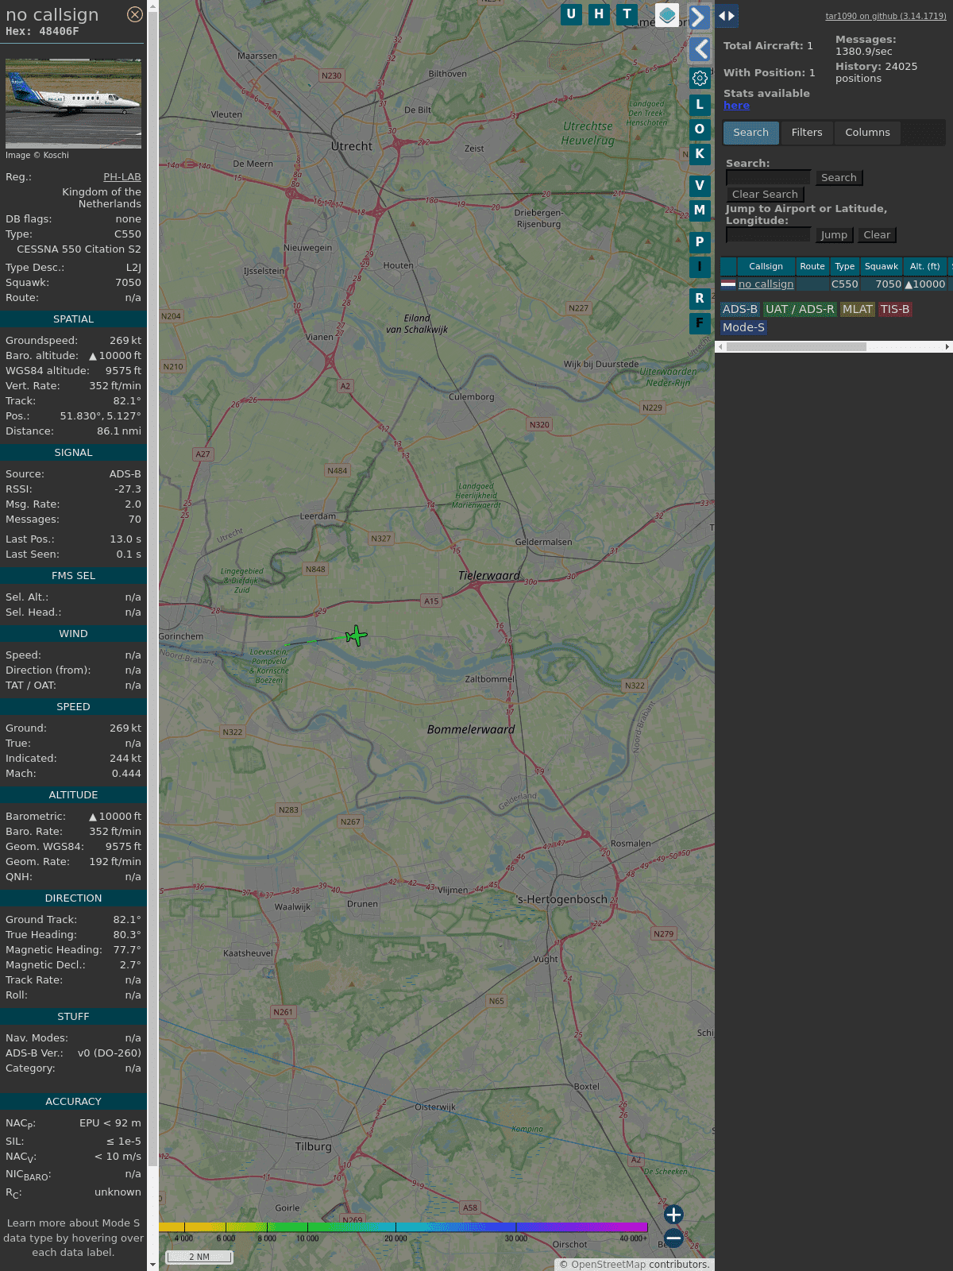Click the Jump button

click(834, 235)
